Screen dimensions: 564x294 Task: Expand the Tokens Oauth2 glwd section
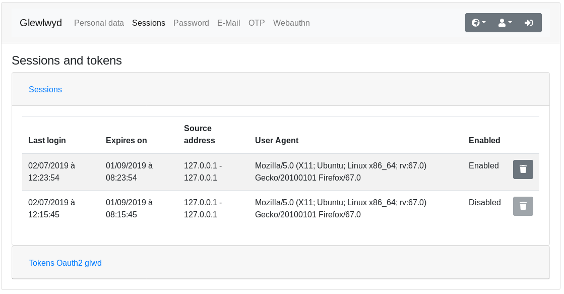(x=65, y=263)
